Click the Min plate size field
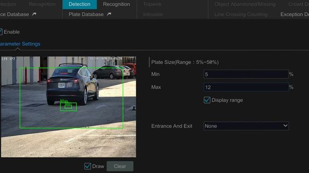The width and height of the screenshot is (309, 173). point(246,74)
